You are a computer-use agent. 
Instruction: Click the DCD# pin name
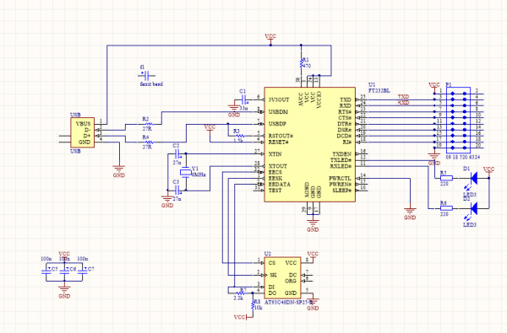tap(344, 136)
